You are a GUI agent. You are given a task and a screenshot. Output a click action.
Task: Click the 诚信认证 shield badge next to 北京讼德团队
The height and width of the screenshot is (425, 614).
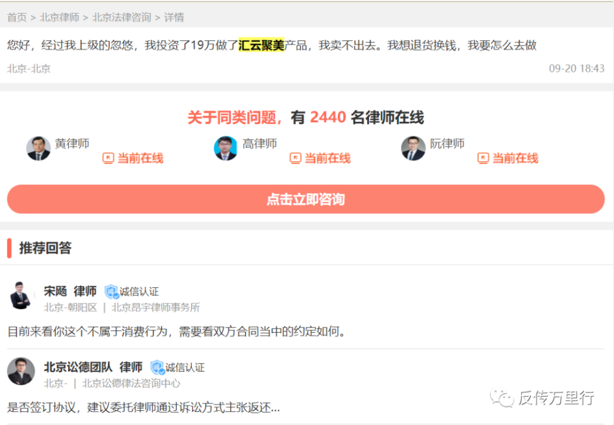[157, 367]
